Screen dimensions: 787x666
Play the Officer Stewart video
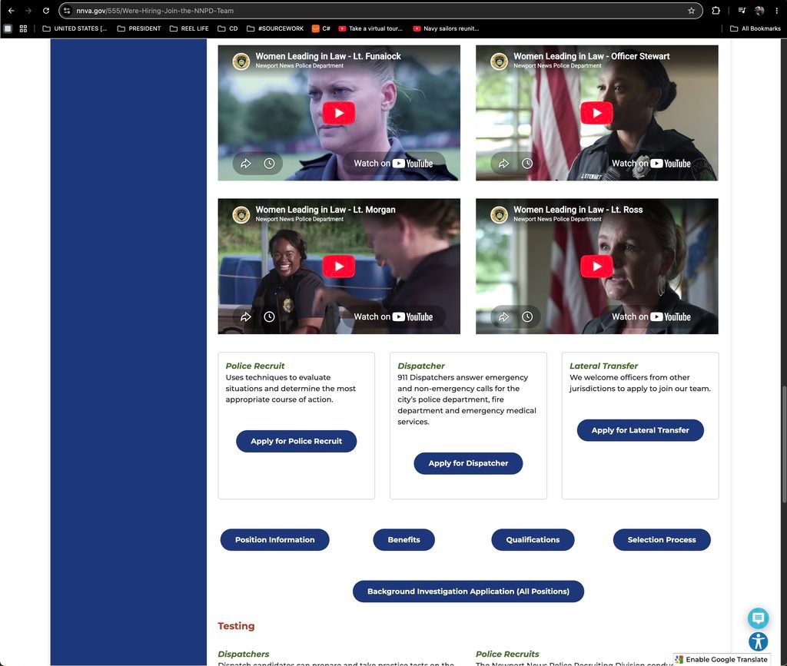(596, 113)
